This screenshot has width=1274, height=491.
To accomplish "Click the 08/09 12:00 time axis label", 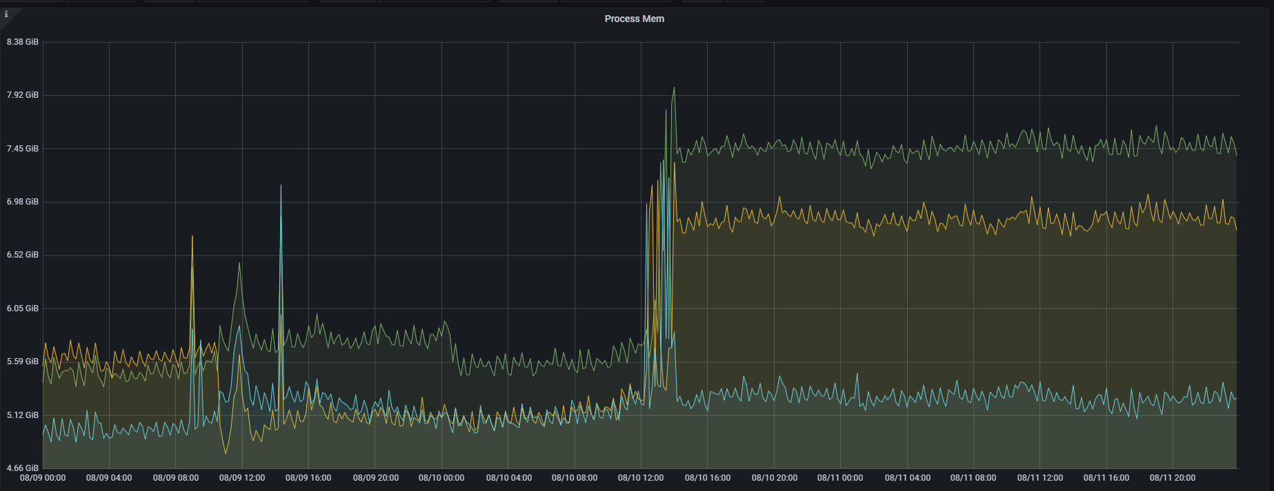I will pyautogui.click(x=242, y=478).
